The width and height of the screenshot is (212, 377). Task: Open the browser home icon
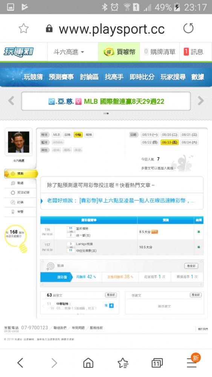pyautogui.click(x=88, y=363)
